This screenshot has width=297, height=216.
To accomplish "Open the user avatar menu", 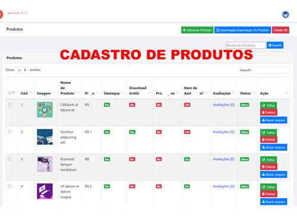I will click(x=286, y=14).
